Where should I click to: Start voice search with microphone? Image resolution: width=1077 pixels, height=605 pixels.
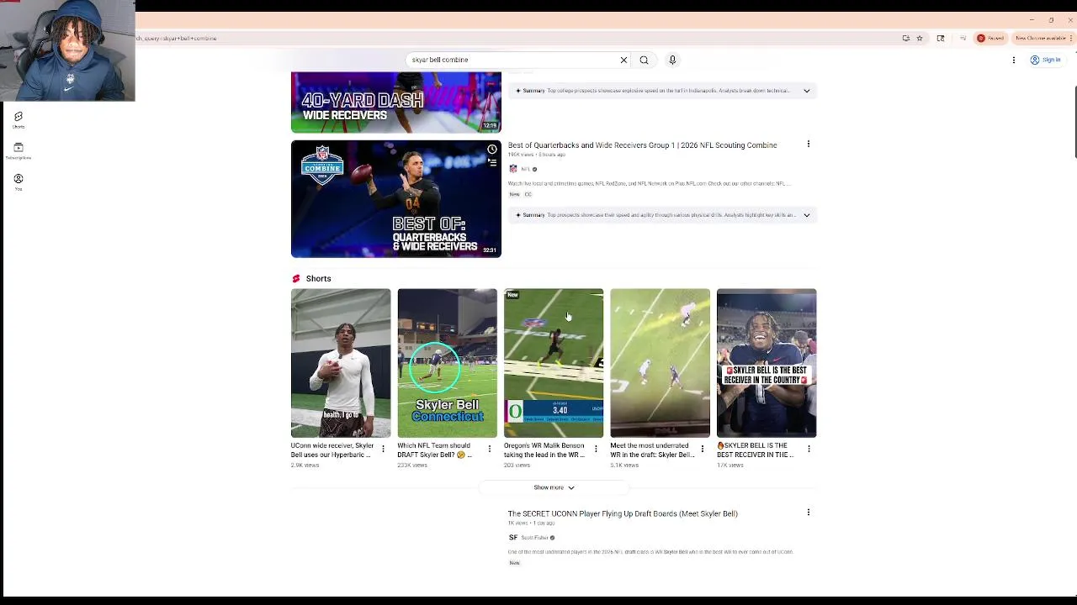[672, 60]
